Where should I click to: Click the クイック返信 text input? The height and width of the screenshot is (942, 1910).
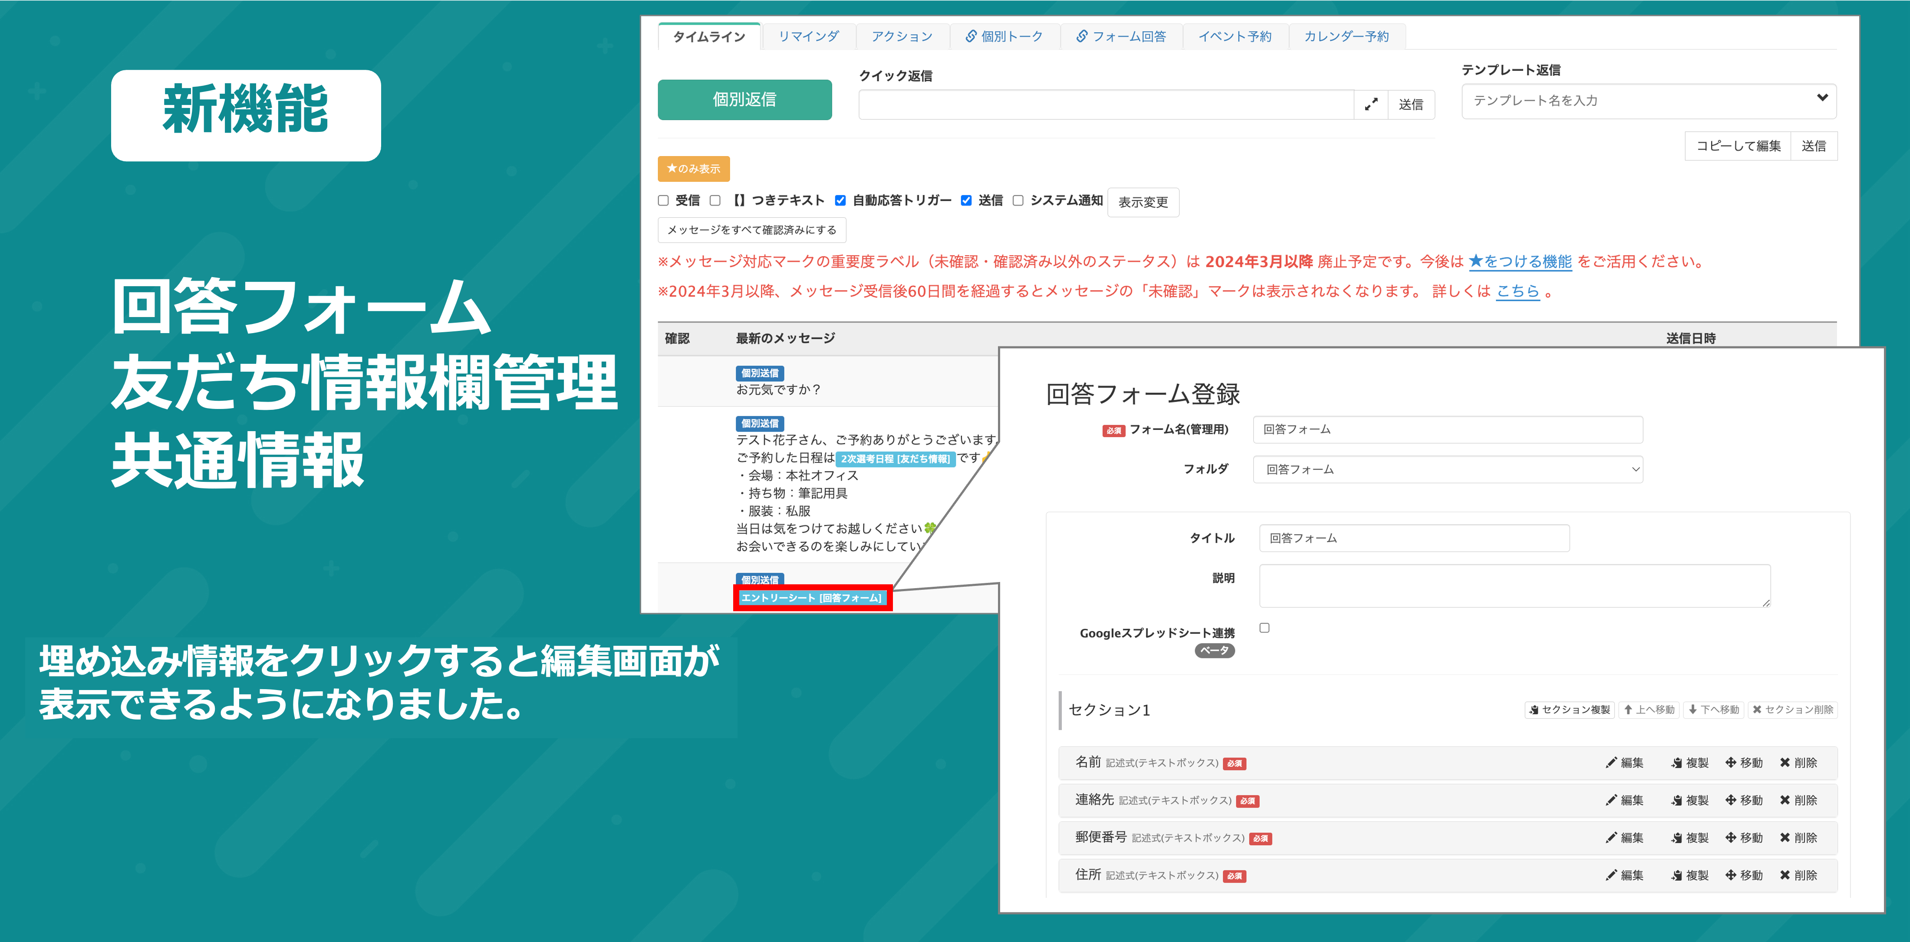(x=1106, y=105)
